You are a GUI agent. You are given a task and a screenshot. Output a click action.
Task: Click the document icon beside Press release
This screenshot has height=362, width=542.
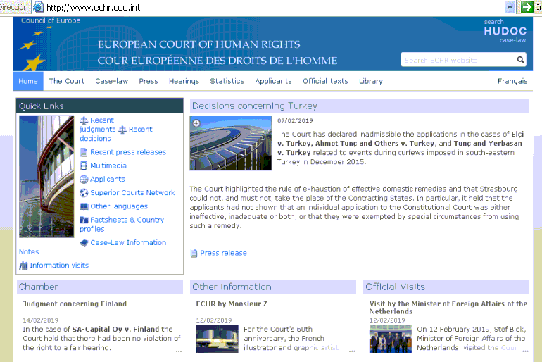194,254
